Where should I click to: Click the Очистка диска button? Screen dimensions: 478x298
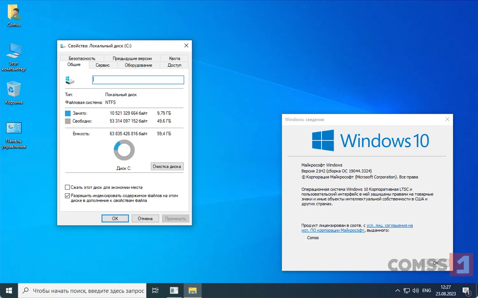167,166
